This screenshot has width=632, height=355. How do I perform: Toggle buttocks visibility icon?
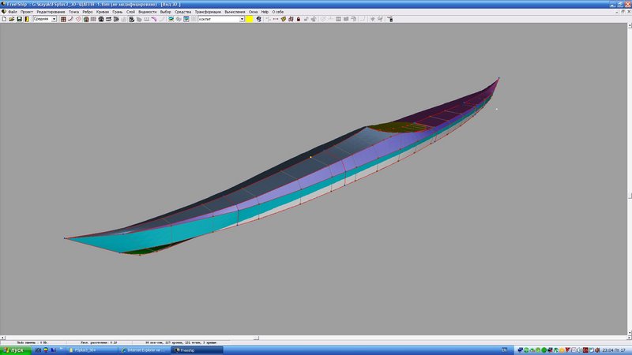tap(108, 19)
